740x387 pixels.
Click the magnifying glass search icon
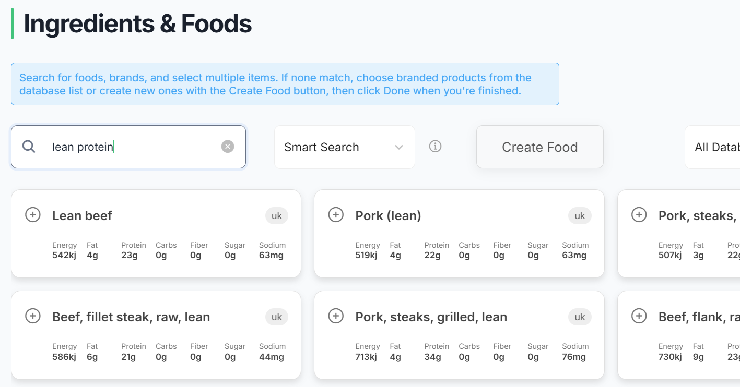(x=29, y=147)
